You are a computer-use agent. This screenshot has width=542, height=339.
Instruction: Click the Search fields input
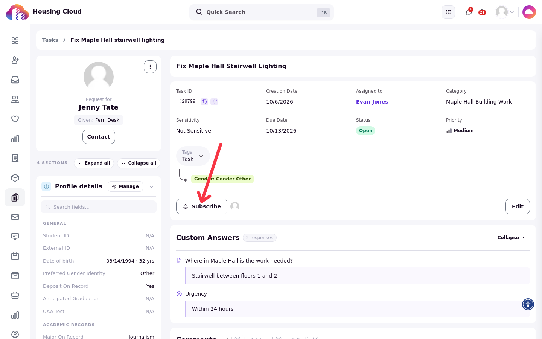[x=99, y=207]
